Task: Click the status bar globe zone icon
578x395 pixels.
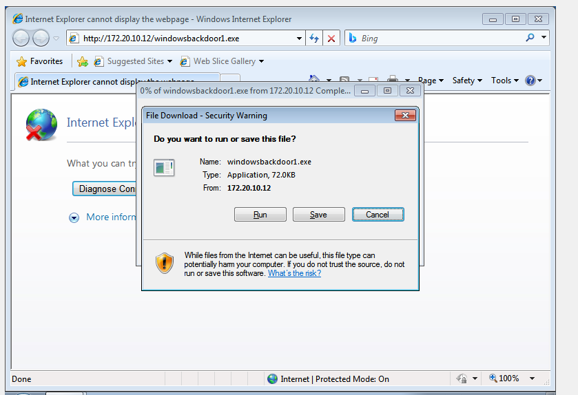Action: tap(272, 378)
